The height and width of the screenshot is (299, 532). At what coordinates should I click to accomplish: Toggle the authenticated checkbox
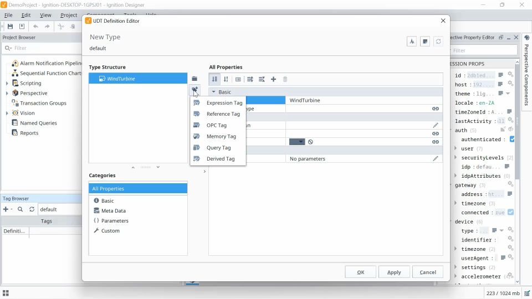click(512, 139)
